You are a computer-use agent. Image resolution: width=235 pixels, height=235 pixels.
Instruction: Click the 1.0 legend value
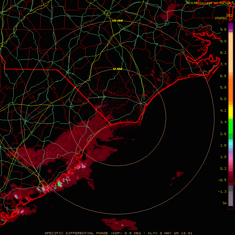(x=223, y=157)
